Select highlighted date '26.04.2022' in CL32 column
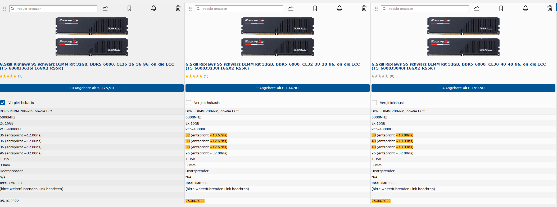This screenshot has height=207, width=557. coord(195,201)
